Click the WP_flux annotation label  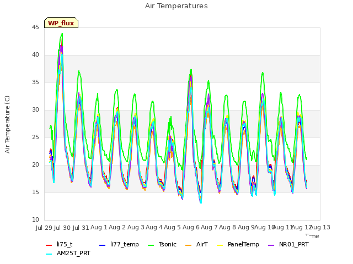61,23
